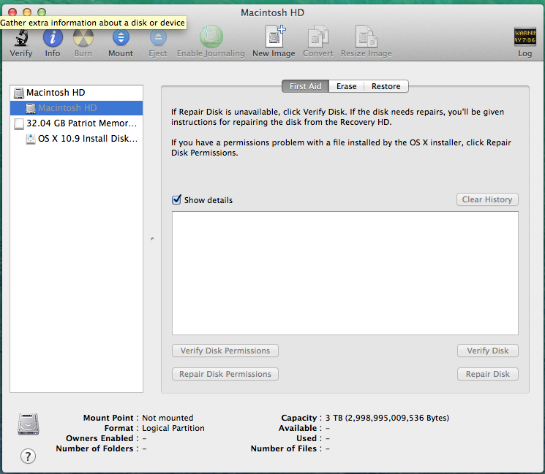This screenshot has width=545, height=474.
Task: Click the Clear History button
Action: coord(487,199)
